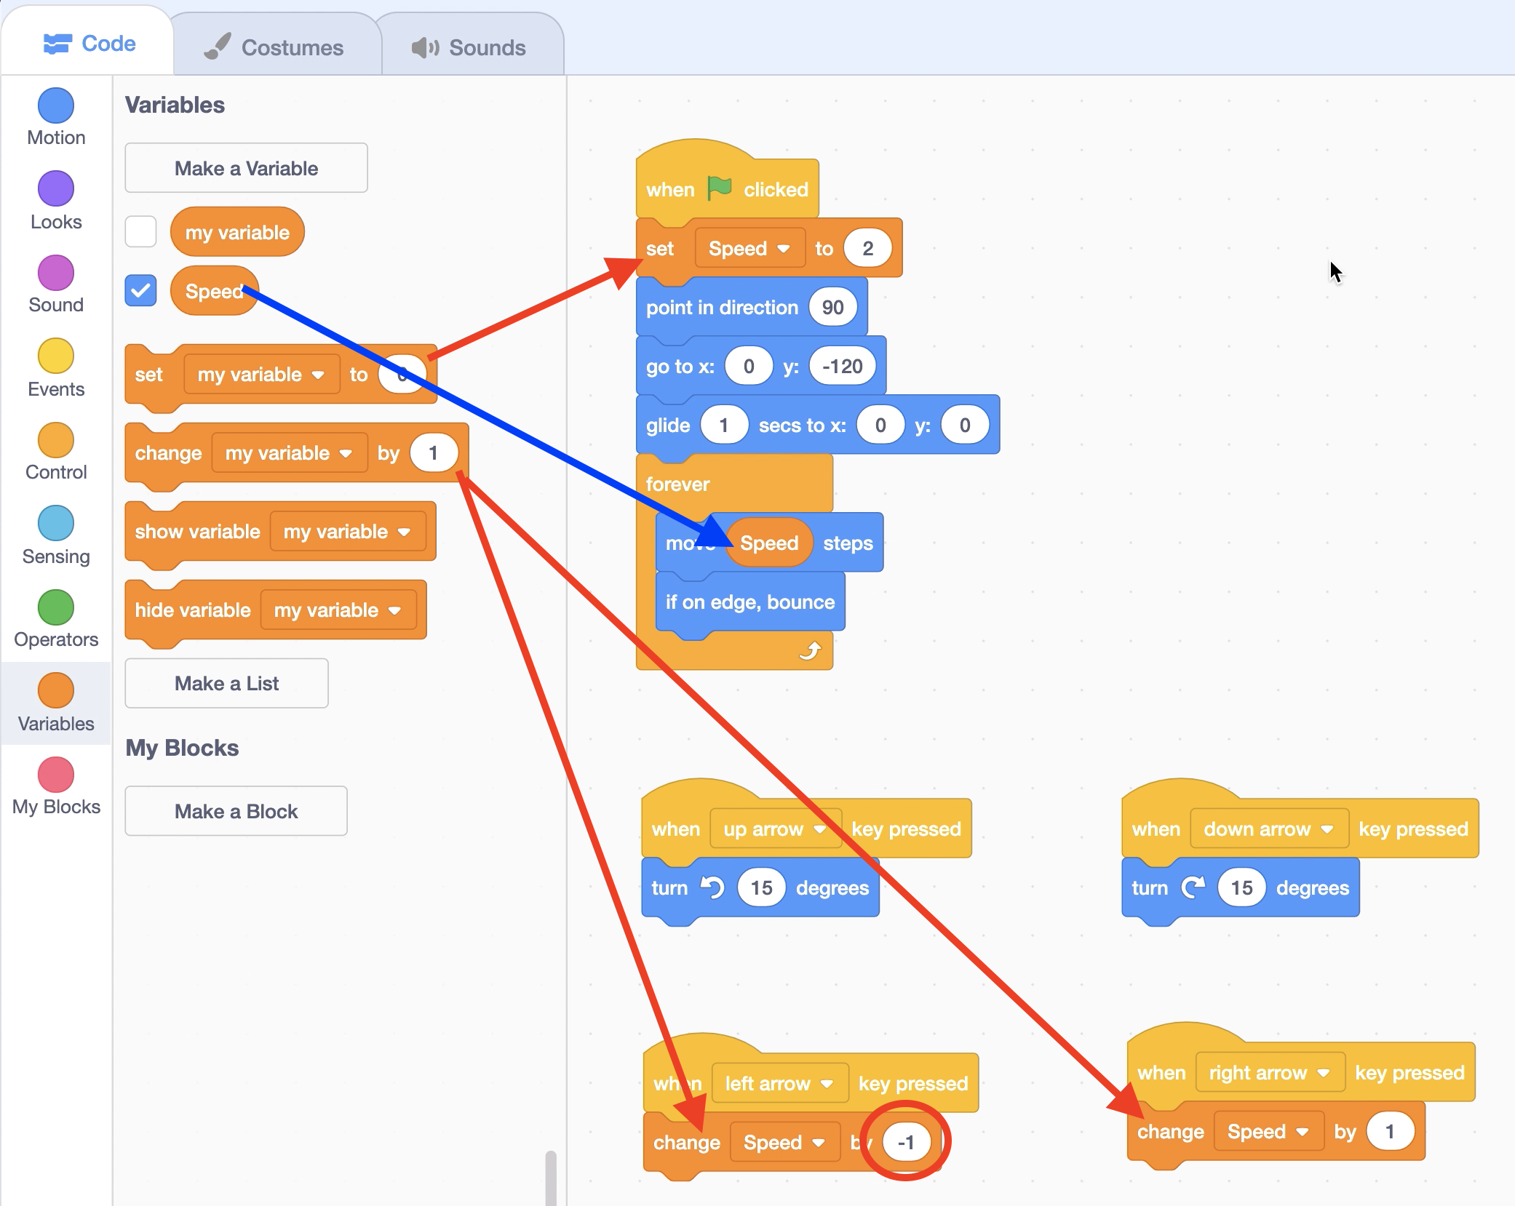Click the Make a Block button
The width and height of the screenshot is (1515, 1206).
point(236,811)
